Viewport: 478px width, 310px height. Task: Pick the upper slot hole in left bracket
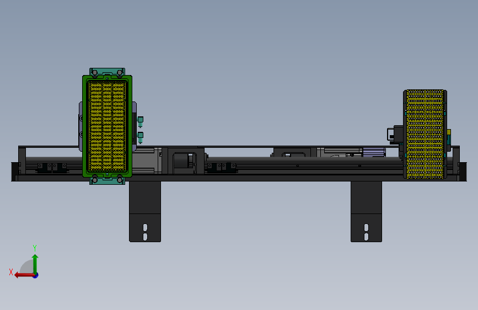(145, 227)
